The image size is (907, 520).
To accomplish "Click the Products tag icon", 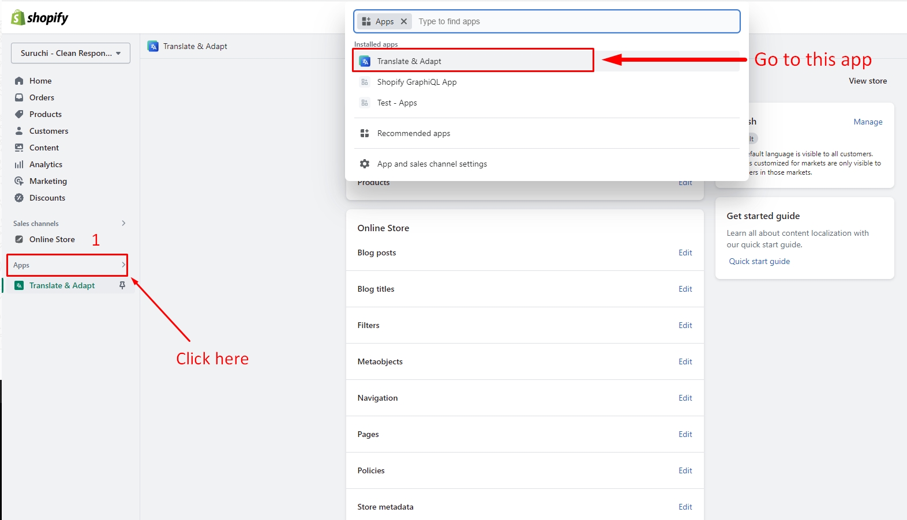I will tap(19, 114).
